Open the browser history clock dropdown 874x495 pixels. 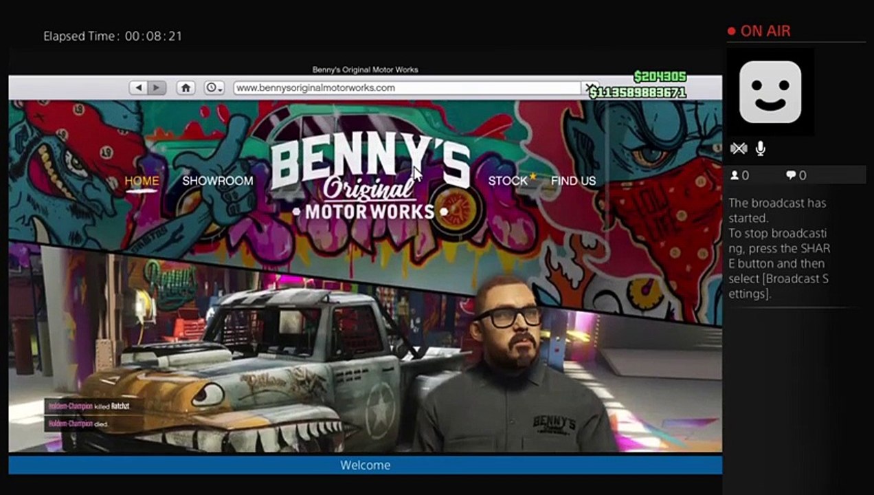click(214, 88)
